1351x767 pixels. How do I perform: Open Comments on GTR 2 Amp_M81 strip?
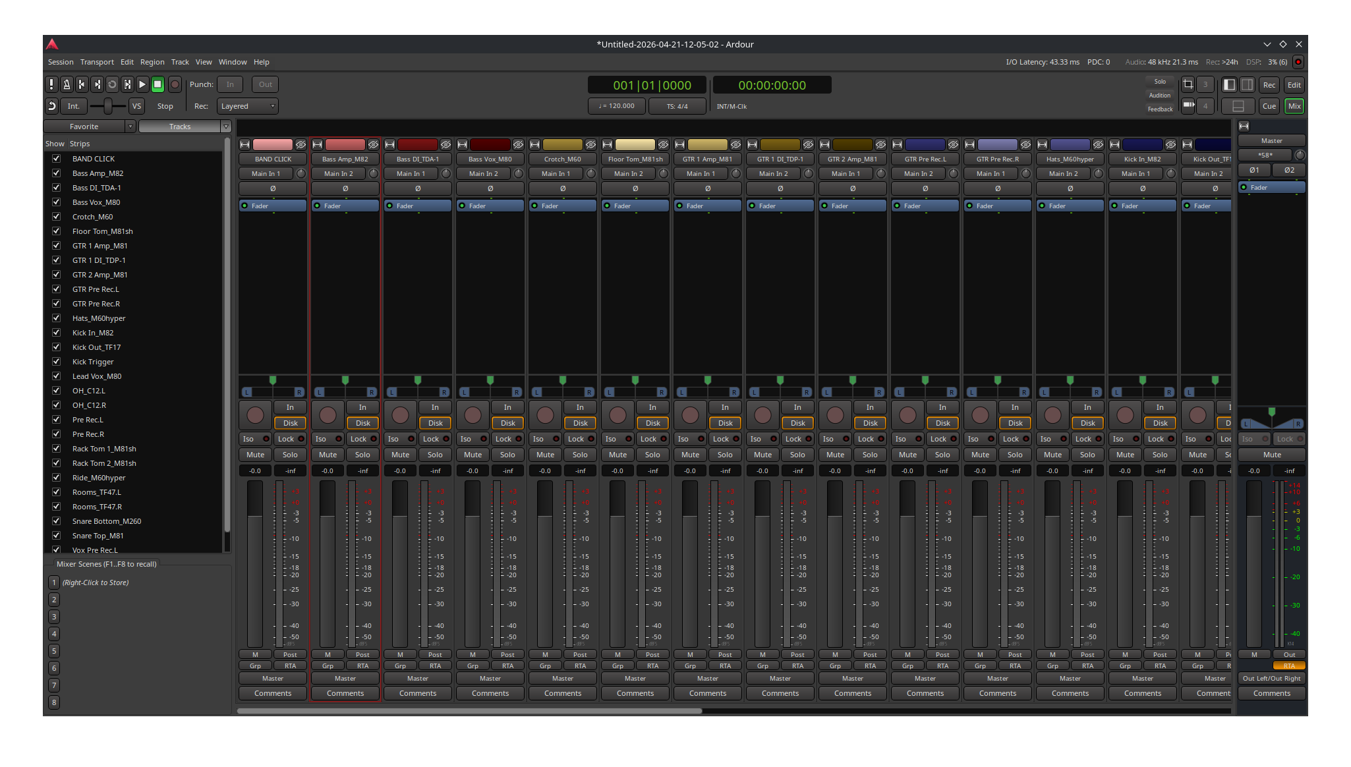click(853, 693)
